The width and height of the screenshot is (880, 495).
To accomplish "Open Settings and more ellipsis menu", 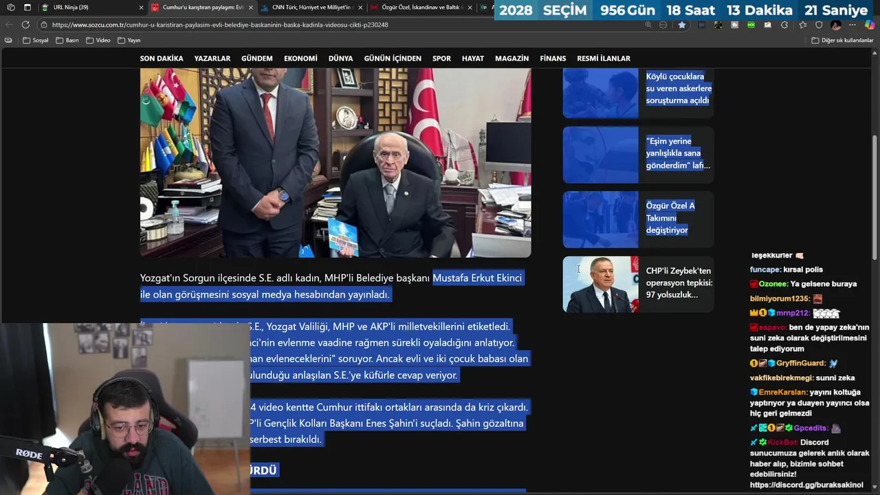I will (x=853, y=25).
